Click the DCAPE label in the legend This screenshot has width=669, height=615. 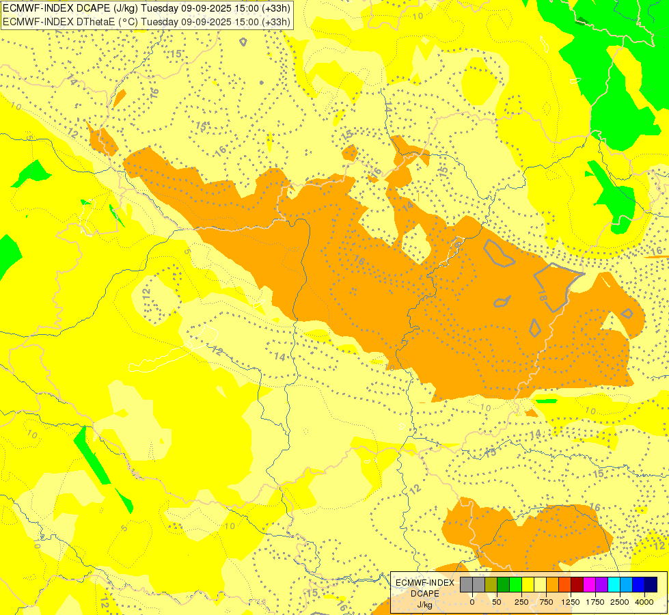pyautogui.click(x=425, y=594)
